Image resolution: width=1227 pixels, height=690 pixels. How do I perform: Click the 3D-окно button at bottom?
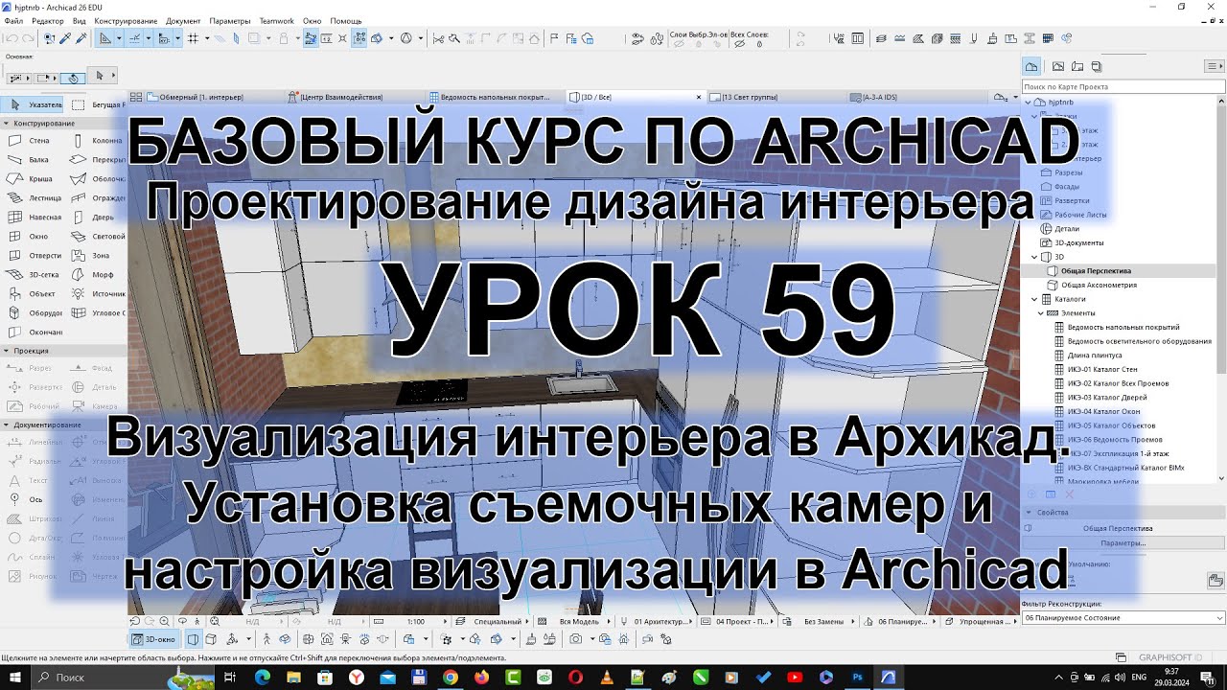point(154,639)
